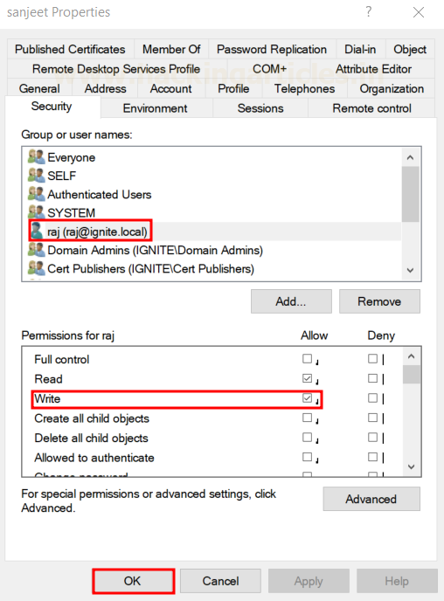
Task: Tick Allow for Create all child objects
Action: pyautogui.click(x=307, y=418)
